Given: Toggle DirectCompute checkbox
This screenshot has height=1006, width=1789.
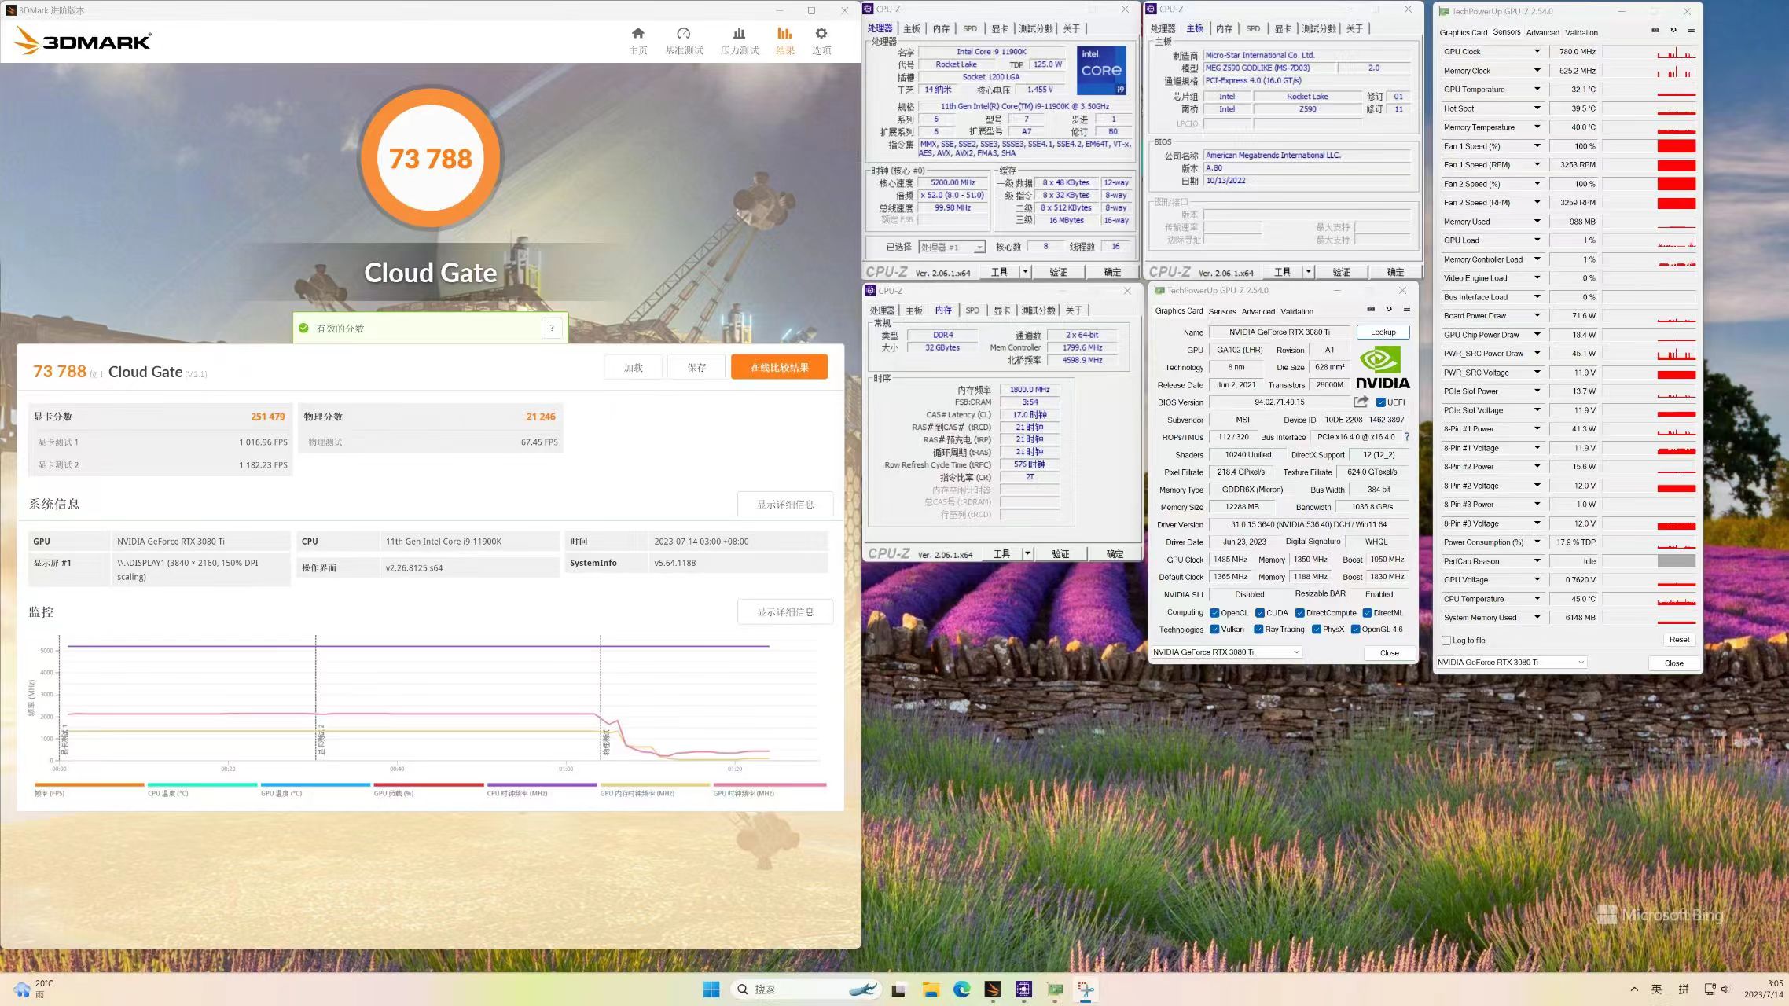Looking at the screenshot, I should click(1299, 613).
